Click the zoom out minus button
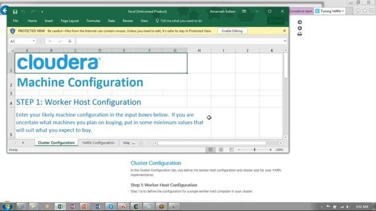376x211 pixels. coord(239,150)
